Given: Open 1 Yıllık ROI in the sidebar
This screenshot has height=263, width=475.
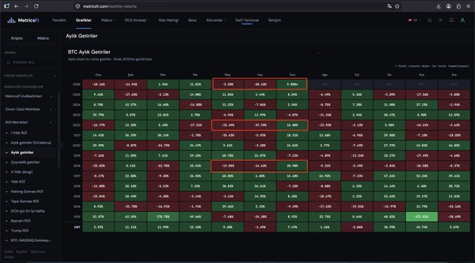Looking at the screenshot, I should pyautogui.click(x=19, y=133).
